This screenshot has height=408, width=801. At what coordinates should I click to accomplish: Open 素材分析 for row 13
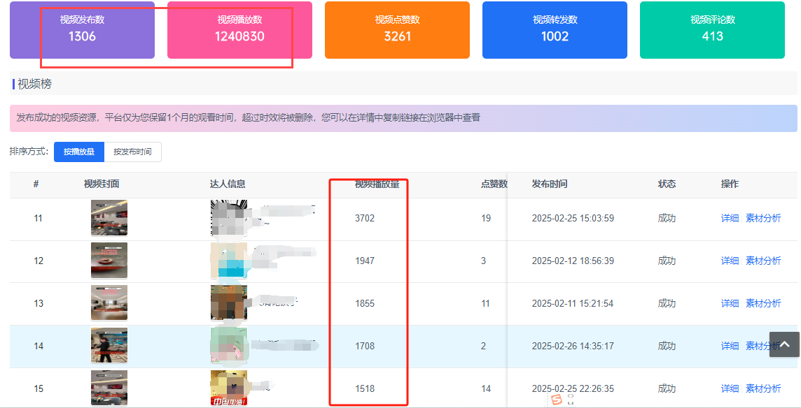click(x=763, y=303)
